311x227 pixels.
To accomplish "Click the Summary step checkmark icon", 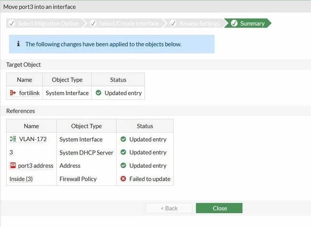I will pos(234,23).
